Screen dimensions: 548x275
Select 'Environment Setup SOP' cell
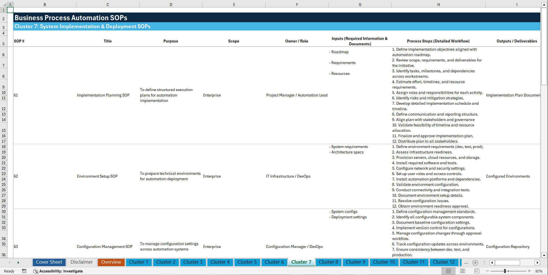pos(108,177)
